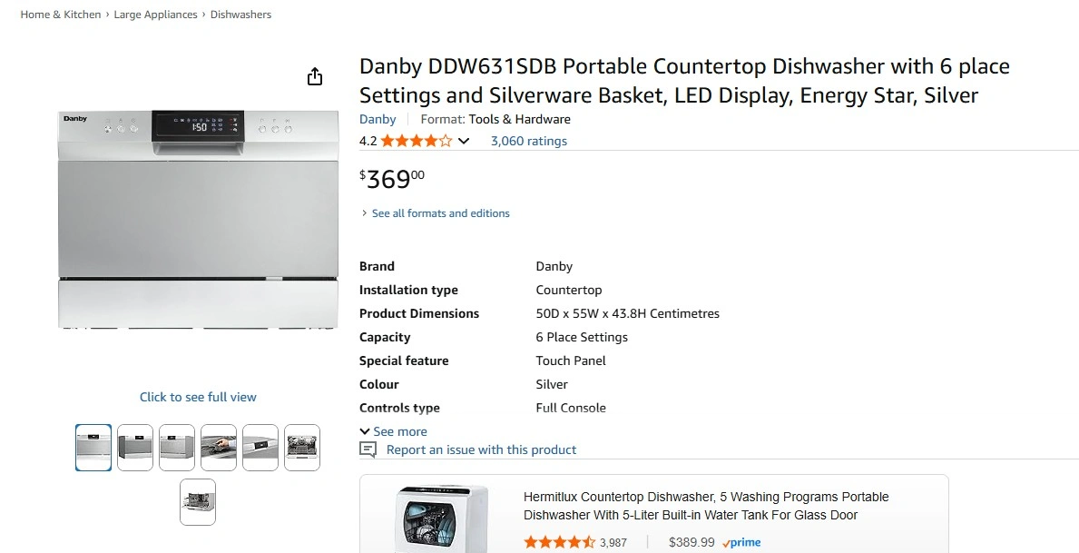Open the Hermitlux Countertop Dishwasher title link
This screenshot has width=1079, height=553.
(705, 506)
